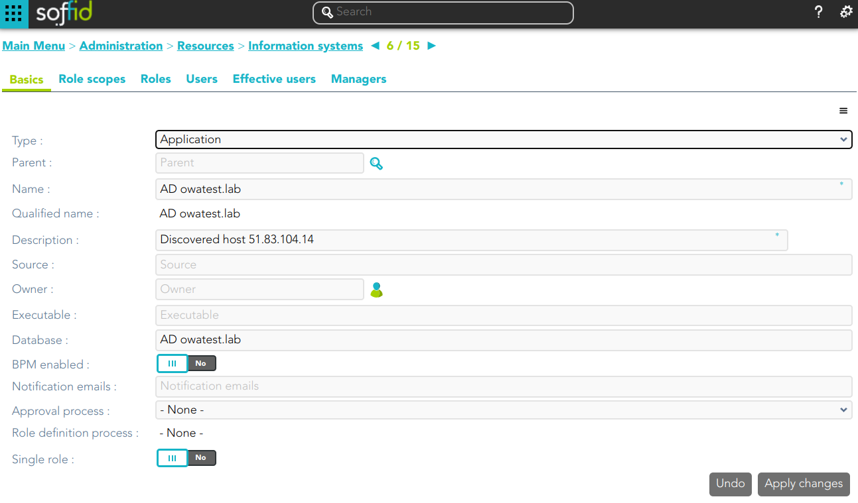Click the search magnifier in search bar

point(327,12)
